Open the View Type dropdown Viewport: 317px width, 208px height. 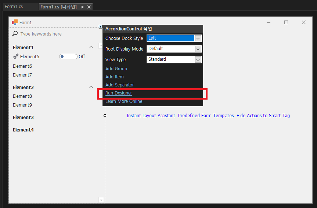pyautogui.click(x=198, y=59)
